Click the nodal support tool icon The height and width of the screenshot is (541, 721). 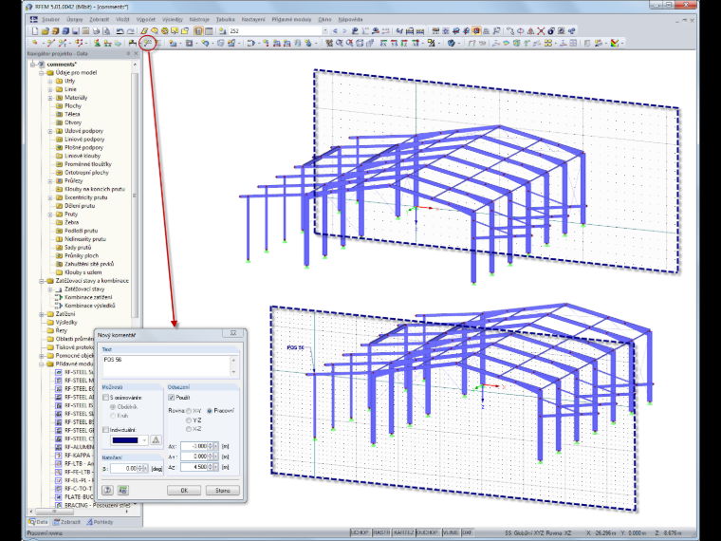(97, 43)
